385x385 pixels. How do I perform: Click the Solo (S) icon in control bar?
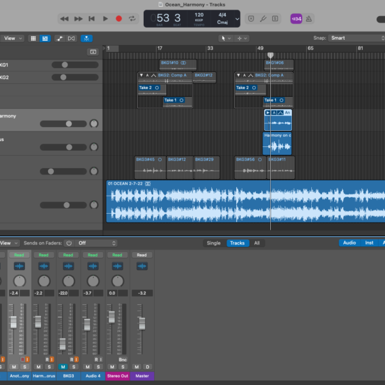tap(275, 19)
